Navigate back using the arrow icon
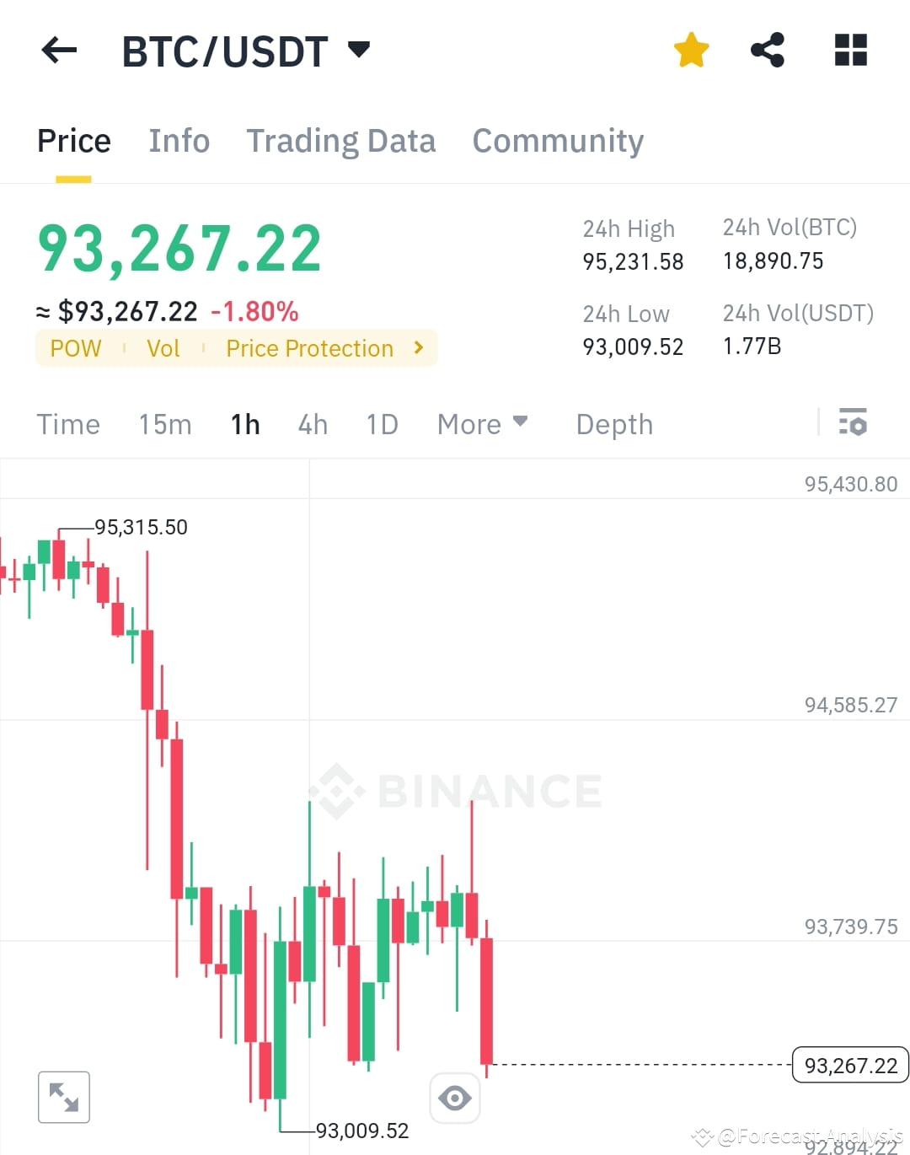Viewport: 910px width, 1155px height. 58,50
